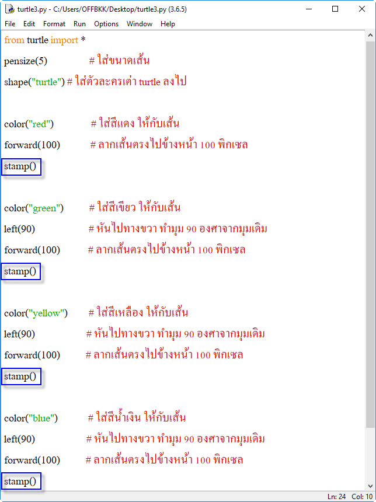Open the File menu
The image size is (376, 502).
(x=10, y=24)
